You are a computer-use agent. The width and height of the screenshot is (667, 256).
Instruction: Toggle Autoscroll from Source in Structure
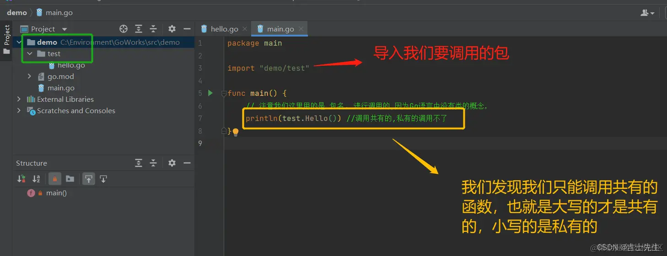(103, 179)
